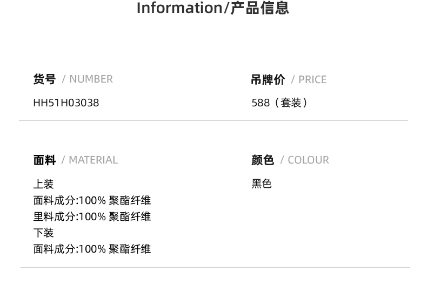The image size is (427, 299).
Task: Click the Information/产品信息 heading
Action: (x=212, y=8)
